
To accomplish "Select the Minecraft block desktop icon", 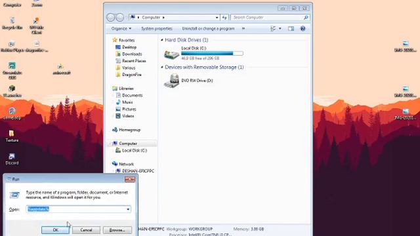I will (x=12, y=91).
